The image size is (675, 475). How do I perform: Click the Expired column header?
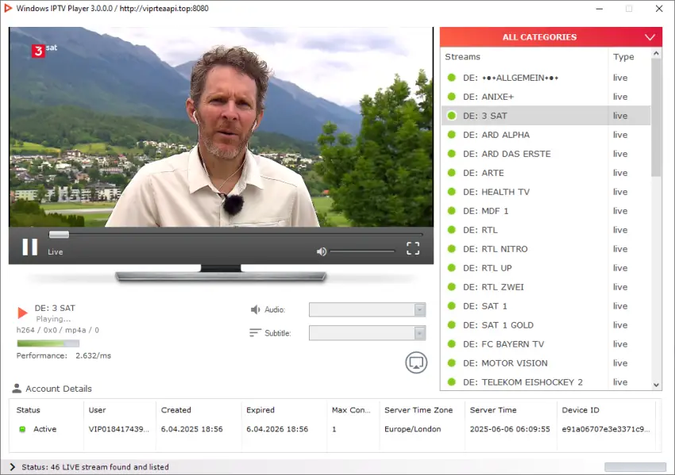260,410
